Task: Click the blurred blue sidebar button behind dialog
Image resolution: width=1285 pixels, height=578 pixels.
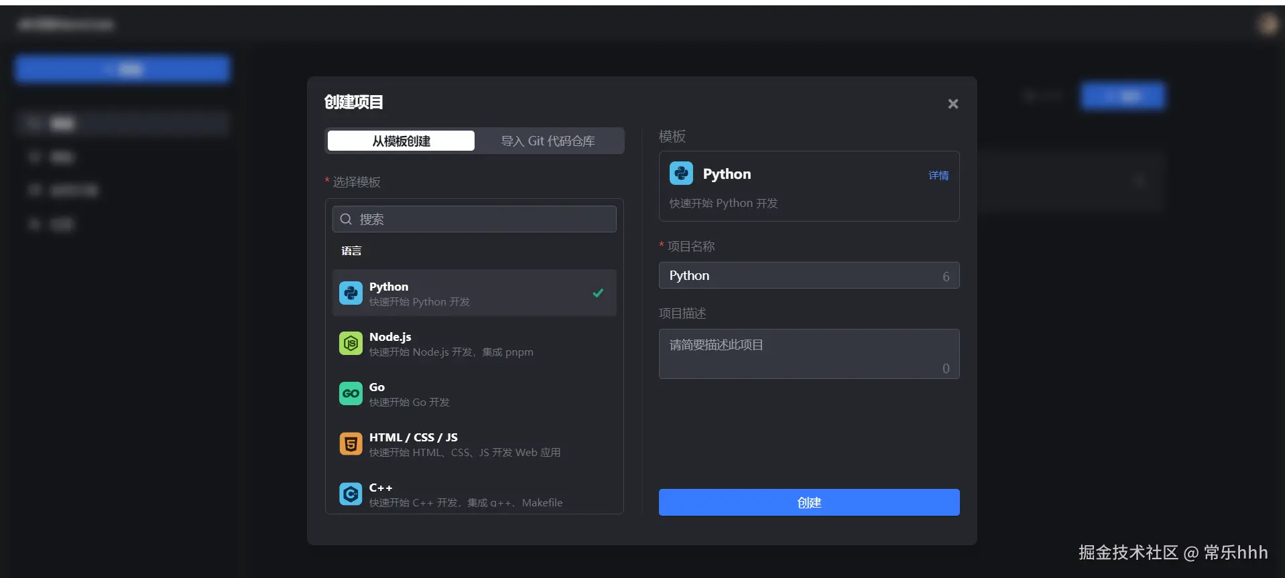Action: pos(123,69)
